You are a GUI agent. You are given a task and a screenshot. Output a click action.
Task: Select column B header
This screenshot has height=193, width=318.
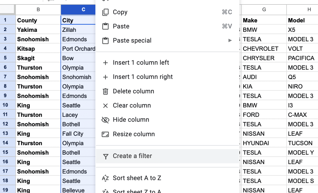(x=38, y=10)
